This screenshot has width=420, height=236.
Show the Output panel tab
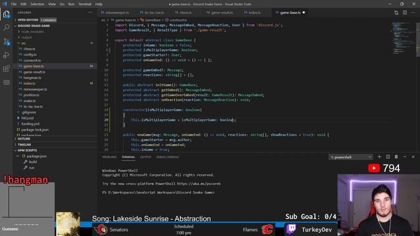(x=146, y=157)
